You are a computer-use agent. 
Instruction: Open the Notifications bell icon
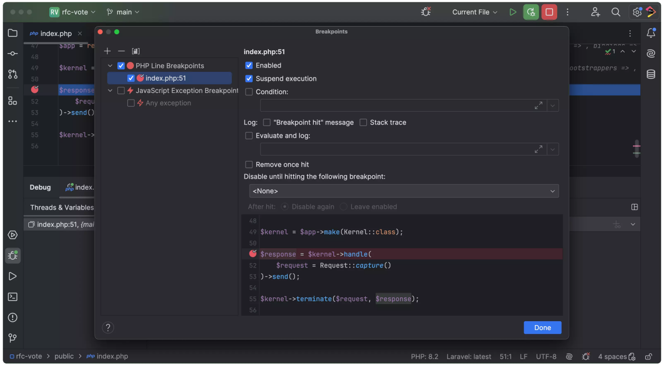651,33
